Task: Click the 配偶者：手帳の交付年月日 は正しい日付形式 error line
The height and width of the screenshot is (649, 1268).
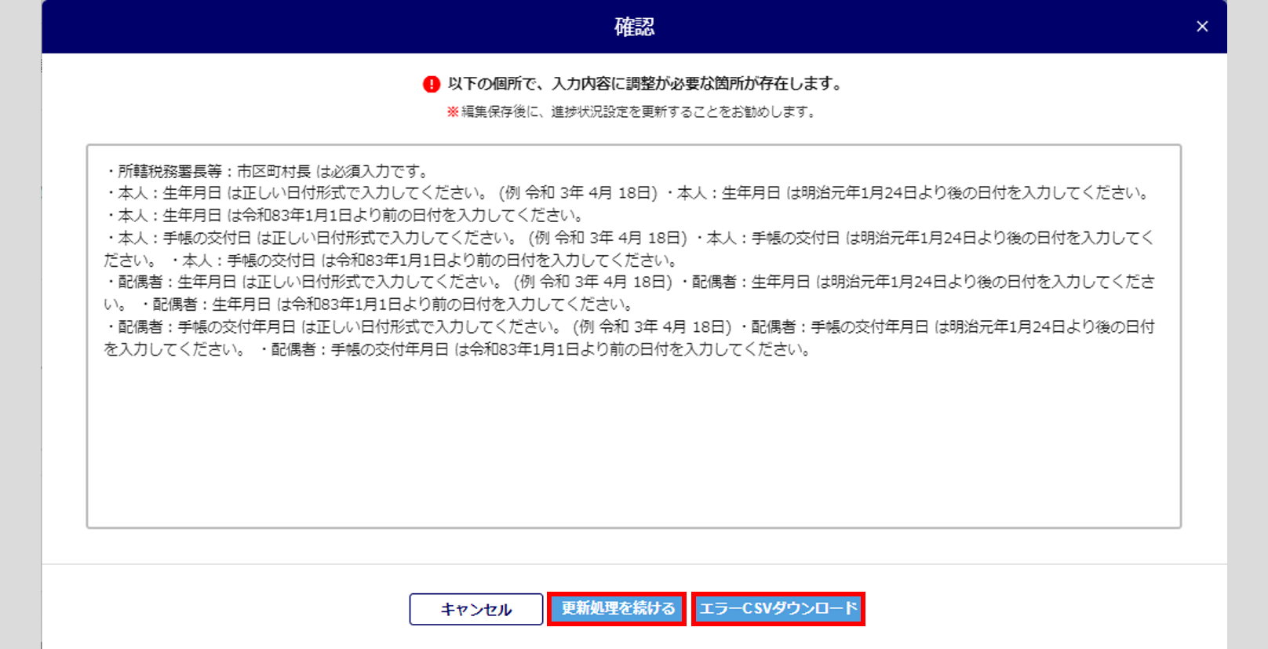Action: pos(419,326)
